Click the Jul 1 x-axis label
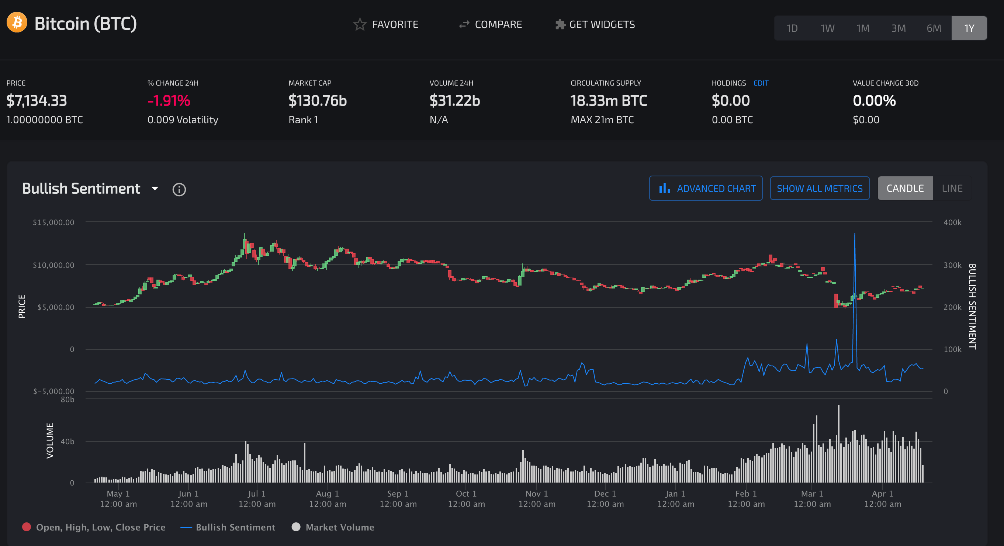This screenshot has width=1004, height=546. click(257, 498)
